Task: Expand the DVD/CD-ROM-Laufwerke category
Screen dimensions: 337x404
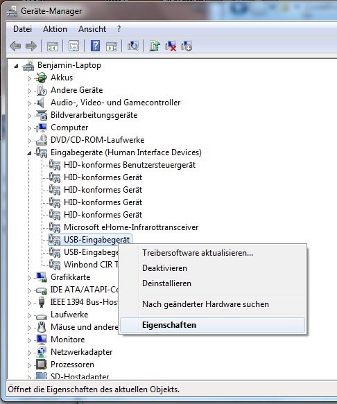Action: tap(29, 141)
